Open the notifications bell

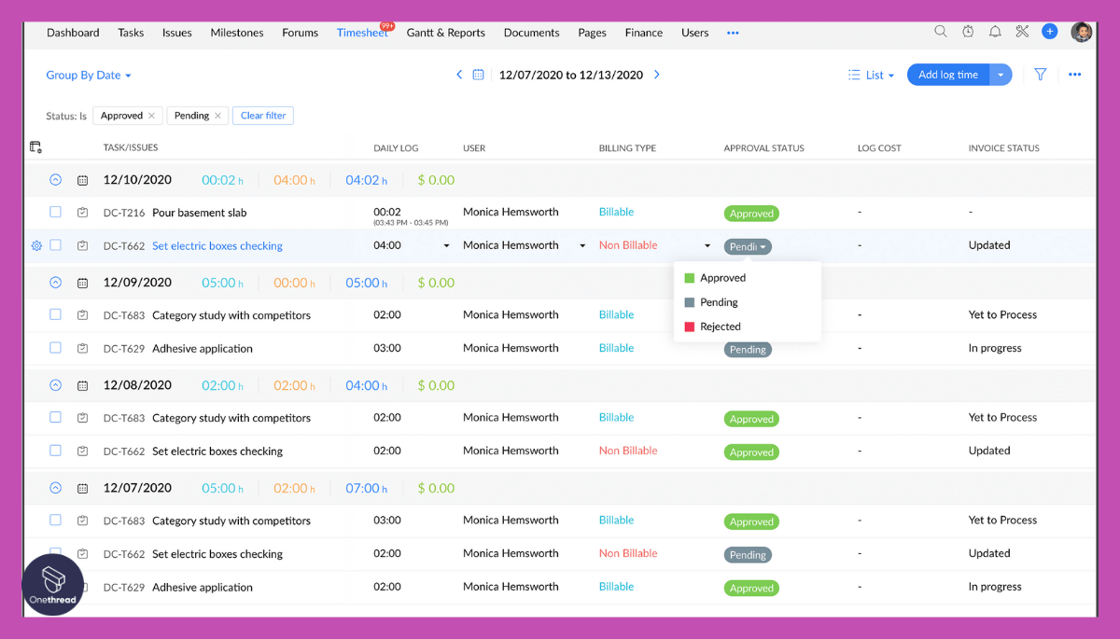(x=995, y=31)
